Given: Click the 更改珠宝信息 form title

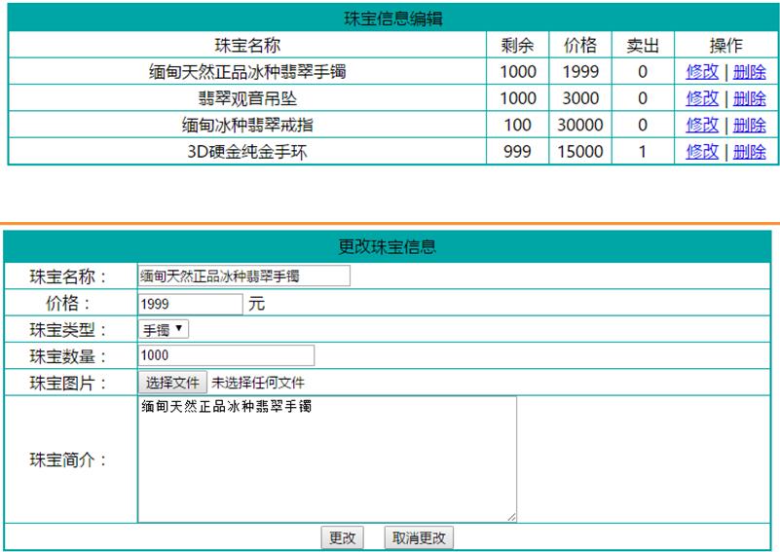Looking at the screenshot, I should [387, 246].
